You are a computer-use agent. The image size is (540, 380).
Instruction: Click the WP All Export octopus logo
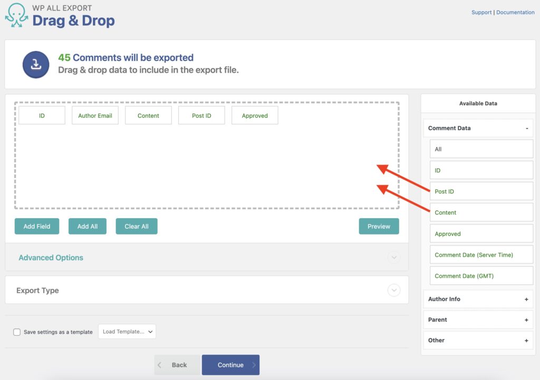click(x=15, y=14)
